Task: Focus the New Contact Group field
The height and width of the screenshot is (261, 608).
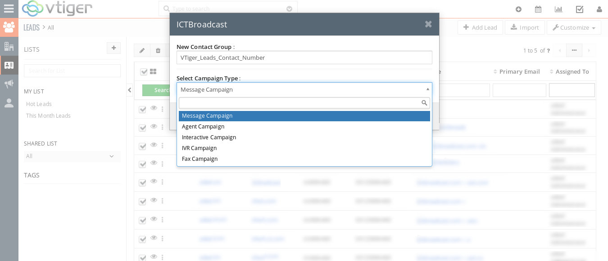Action: (x=304, y=58)
